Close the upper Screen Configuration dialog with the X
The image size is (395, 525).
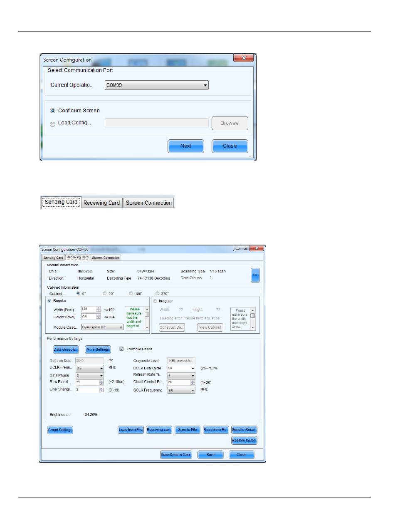[244, 58]
